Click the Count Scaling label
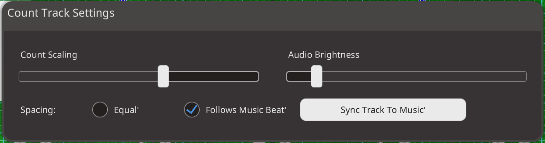545x143 pixels. (49, 55)
